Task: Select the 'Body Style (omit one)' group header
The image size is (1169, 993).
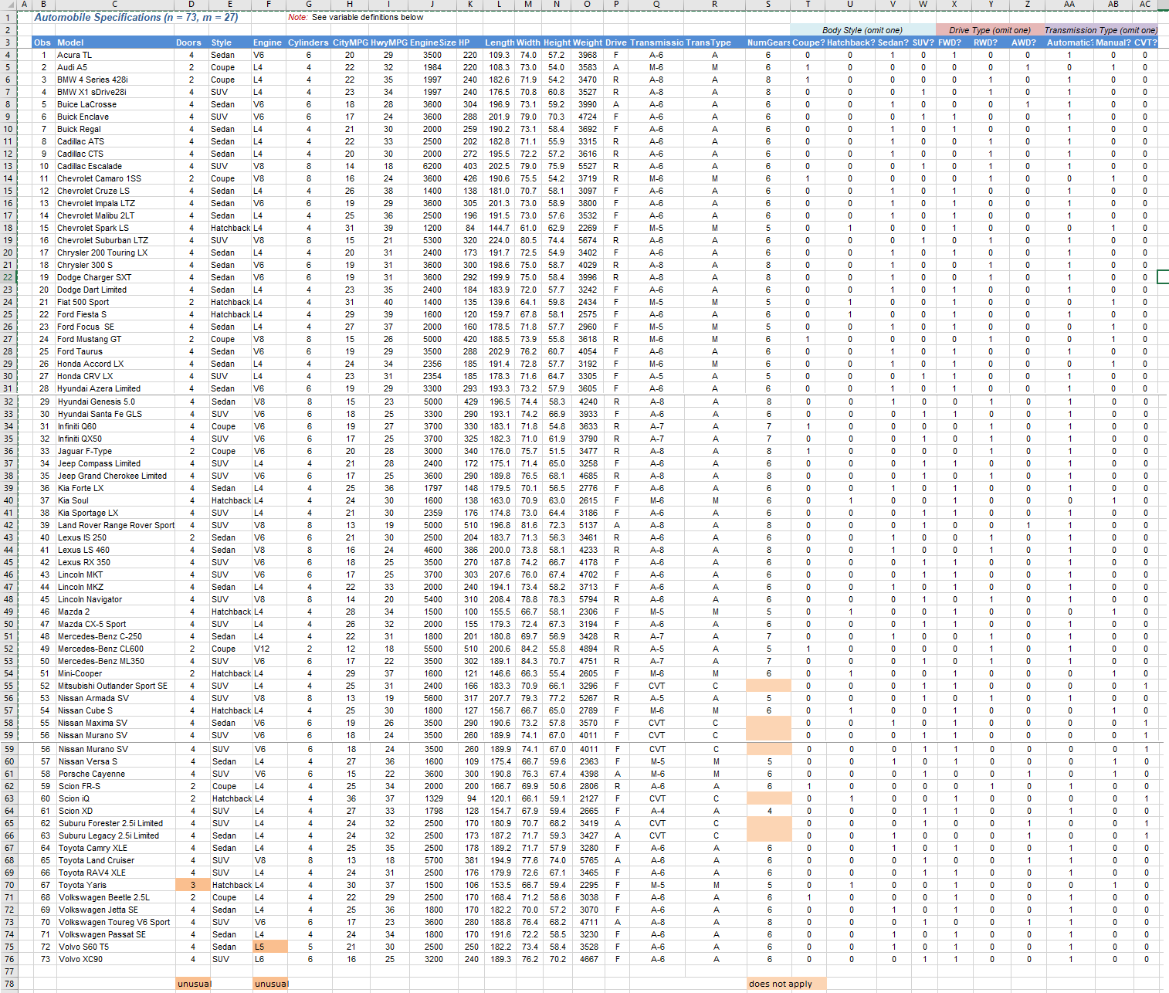Action: 862,30
